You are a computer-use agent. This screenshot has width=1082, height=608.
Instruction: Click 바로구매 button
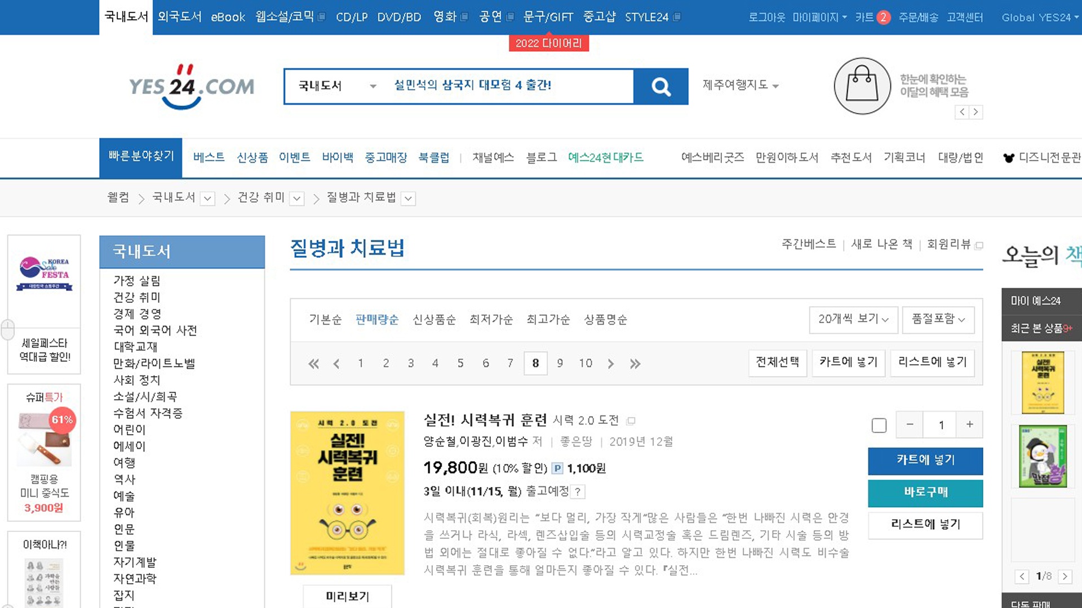pos(925,493)
